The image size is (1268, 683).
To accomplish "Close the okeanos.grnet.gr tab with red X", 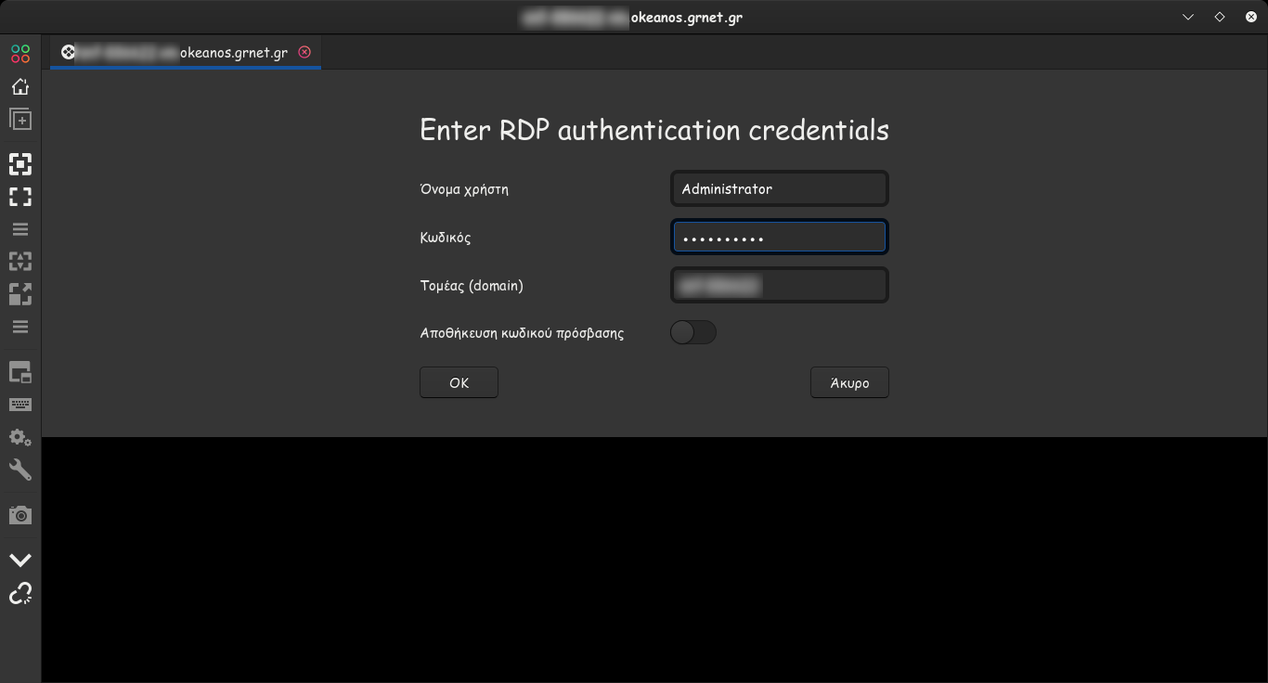I will point(304,52).
